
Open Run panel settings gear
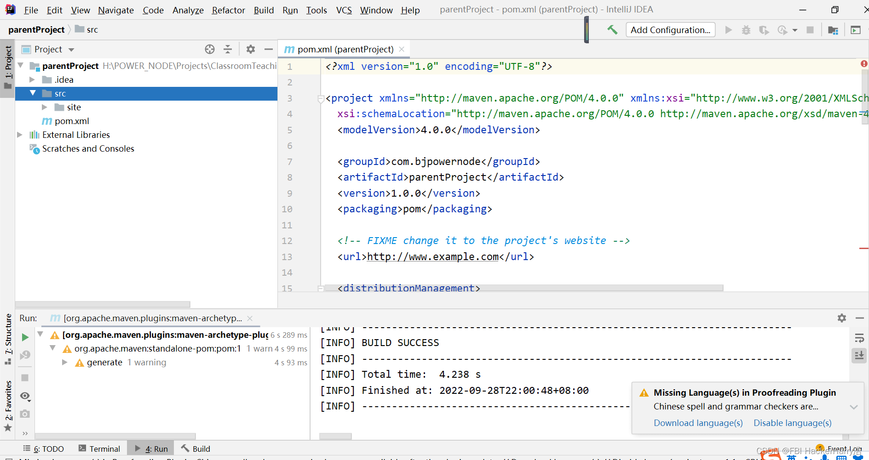tap(842, 318)
